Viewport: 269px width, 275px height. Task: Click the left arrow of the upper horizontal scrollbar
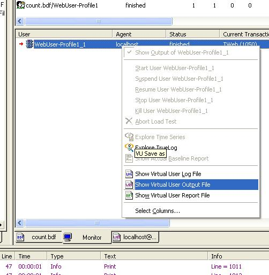pyautogui.click(x=20, y=21)
